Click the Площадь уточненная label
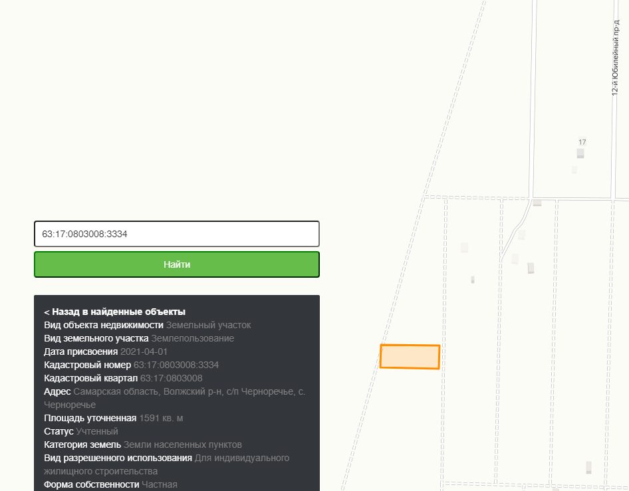The height and width of the screenshot is (491, 629). (x=90, y=418)
